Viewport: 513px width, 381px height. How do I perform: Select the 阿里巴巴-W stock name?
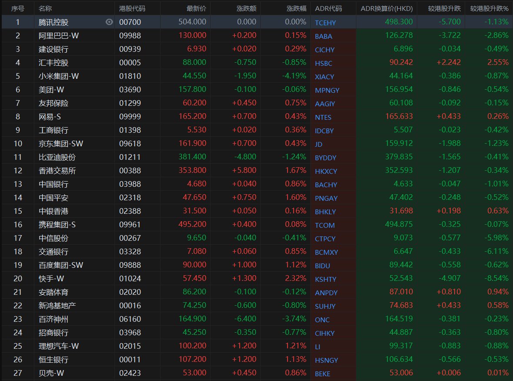coord(59,36)
